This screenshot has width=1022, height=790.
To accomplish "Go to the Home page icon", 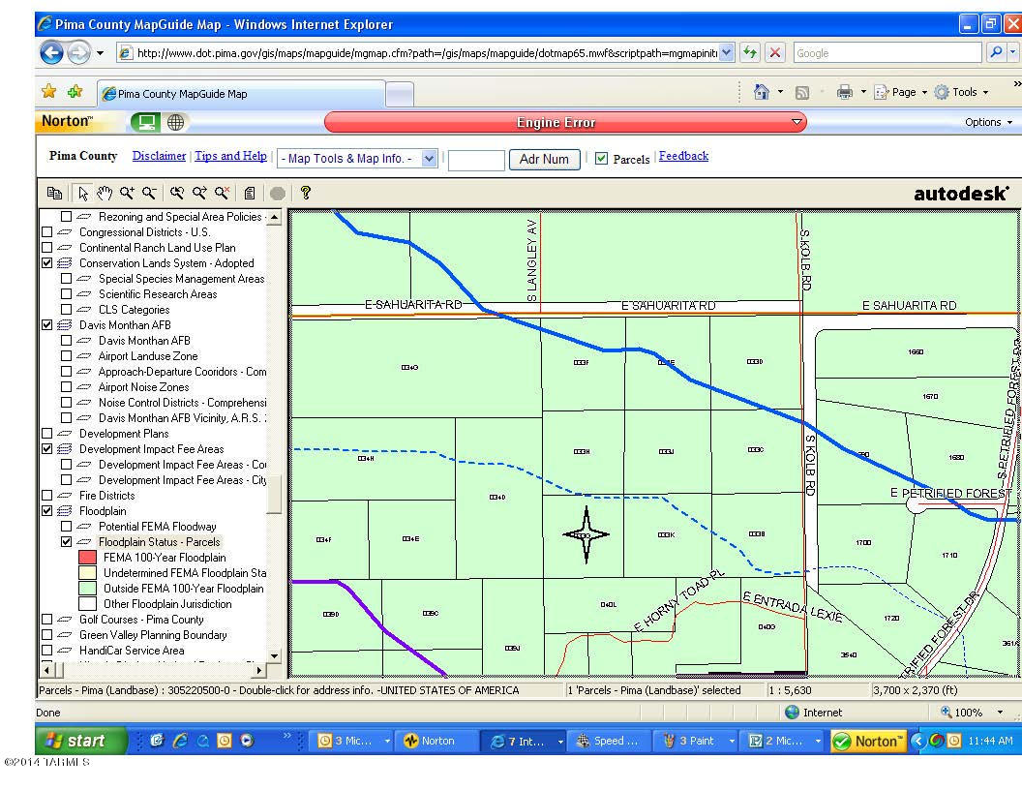I will click(x=761, y=92).
